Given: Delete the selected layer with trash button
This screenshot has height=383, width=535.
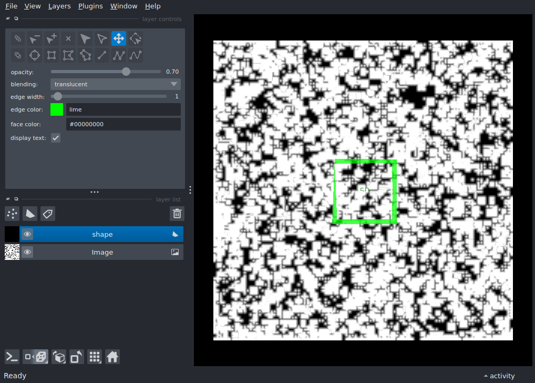Looking at the screenshot, I should coord(177,214).
